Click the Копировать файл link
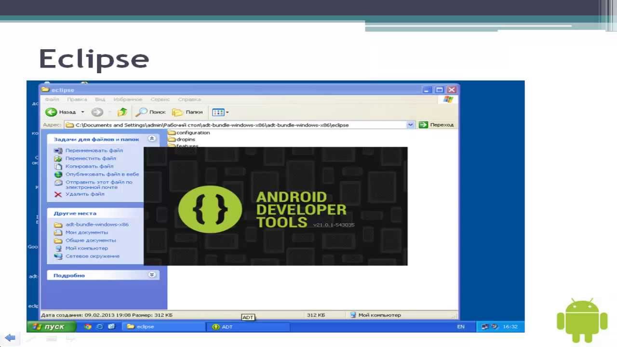The height and width of the screenshot is (347, 617). point(90,166)
